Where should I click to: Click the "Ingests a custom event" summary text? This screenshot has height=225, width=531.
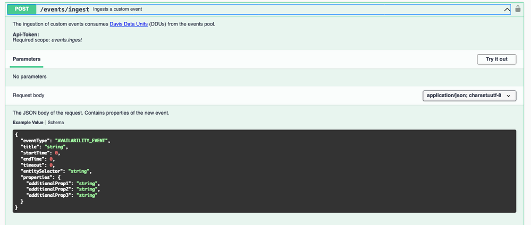(x=117, y=9)
